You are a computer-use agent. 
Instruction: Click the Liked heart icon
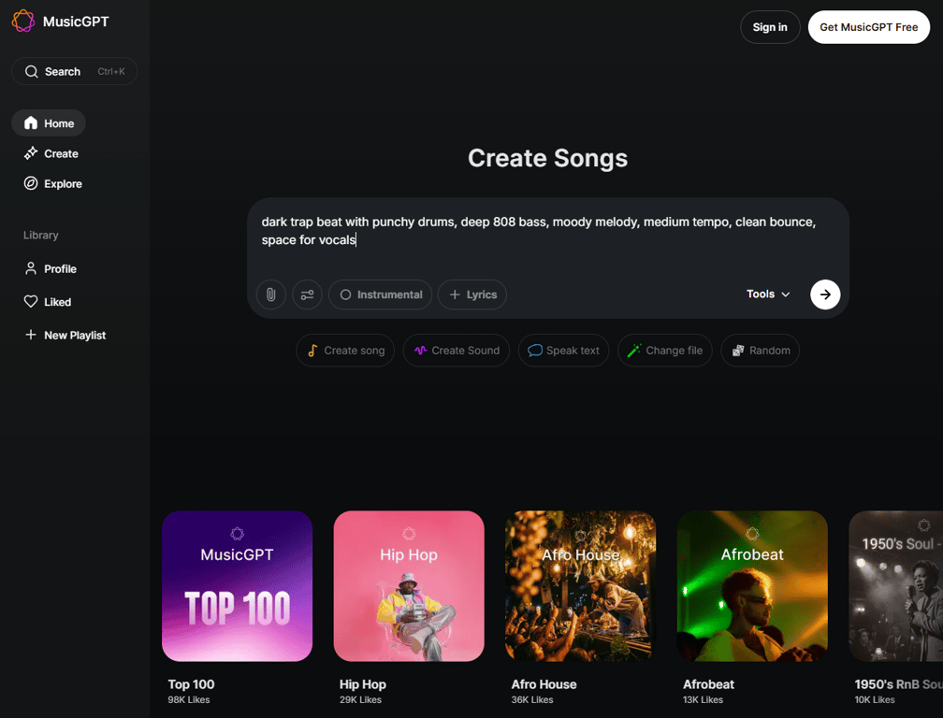click(x=31, y=302)
